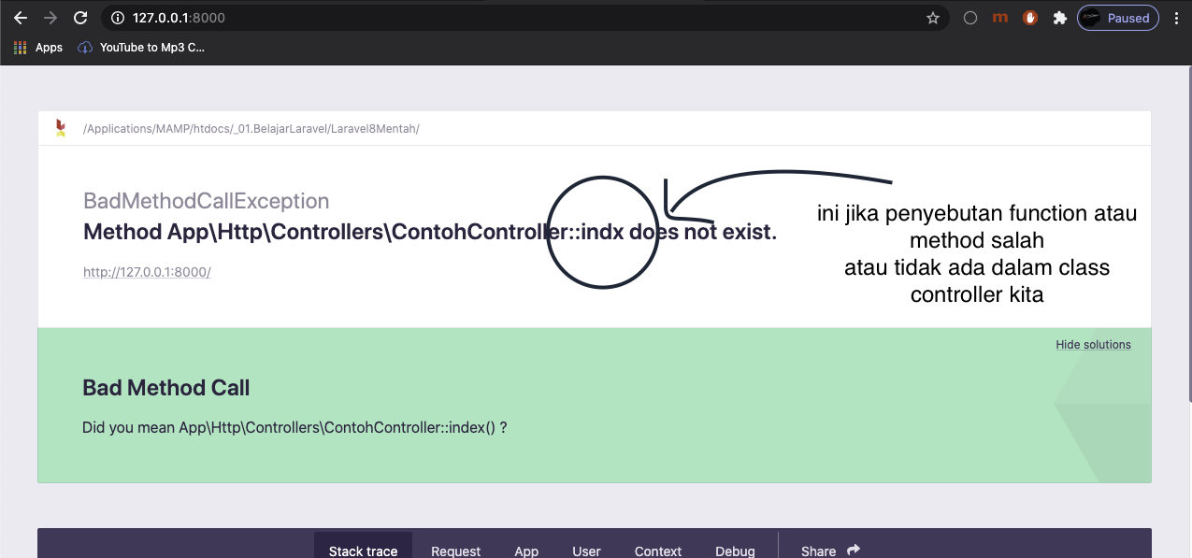Bookmark this page with the star icon

click(932, 18)
